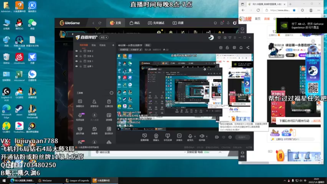This screenshot has width=327, height=184.
Task: Toggle the lock on 全屏 1 source
Action: coord(81,66)
